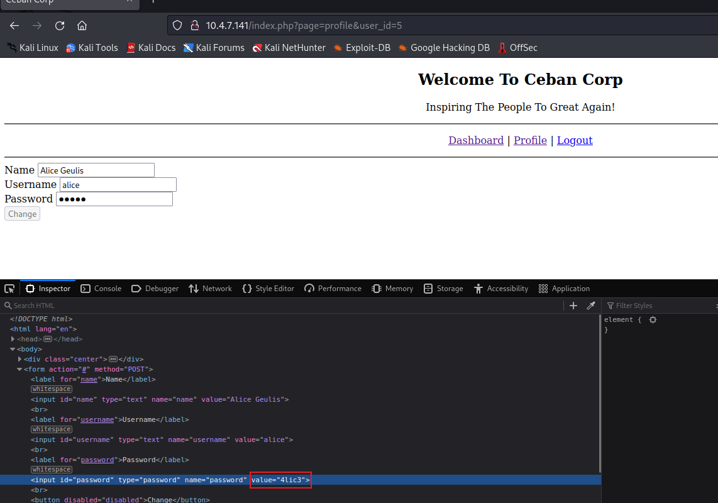
Task: Select the label for="username" node
Action: pyautogui.click(x=110, y=419)
